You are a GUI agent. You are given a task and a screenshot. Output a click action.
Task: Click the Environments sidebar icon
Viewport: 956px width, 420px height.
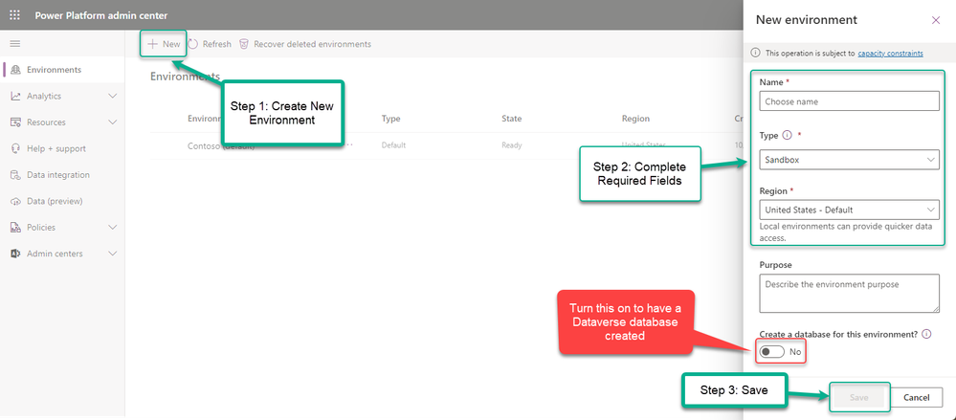[16, 70]
